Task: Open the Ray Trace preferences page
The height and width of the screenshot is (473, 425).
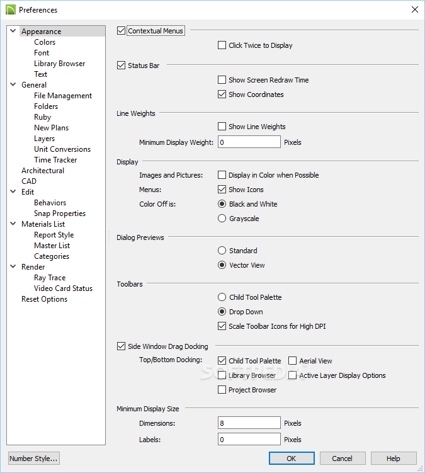Action: (50, 278)
